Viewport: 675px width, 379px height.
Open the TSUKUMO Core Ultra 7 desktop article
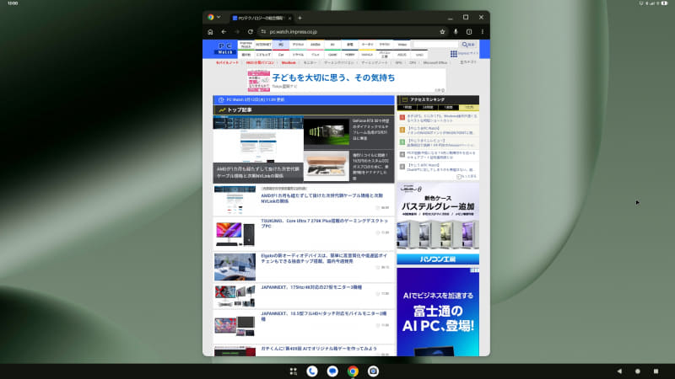pos(325,223)
